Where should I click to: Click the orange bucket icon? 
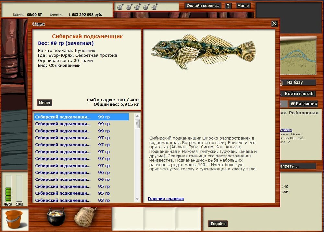coord(14,219)
